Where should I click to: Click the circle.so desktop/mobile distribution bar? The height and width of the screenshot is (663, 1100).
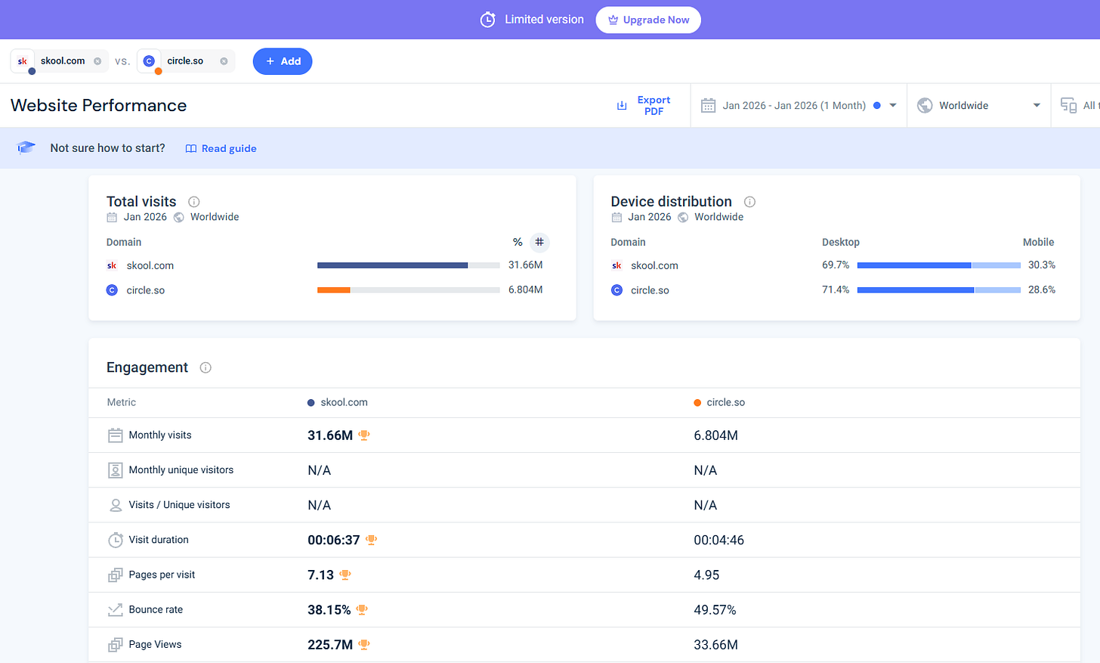[x=939, y=290]
